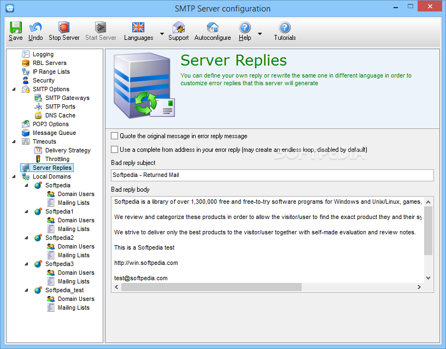Click the Undo arrow icon
This screenshot has width=446, height=349.
pyautogui.click(x=36, y=27)
